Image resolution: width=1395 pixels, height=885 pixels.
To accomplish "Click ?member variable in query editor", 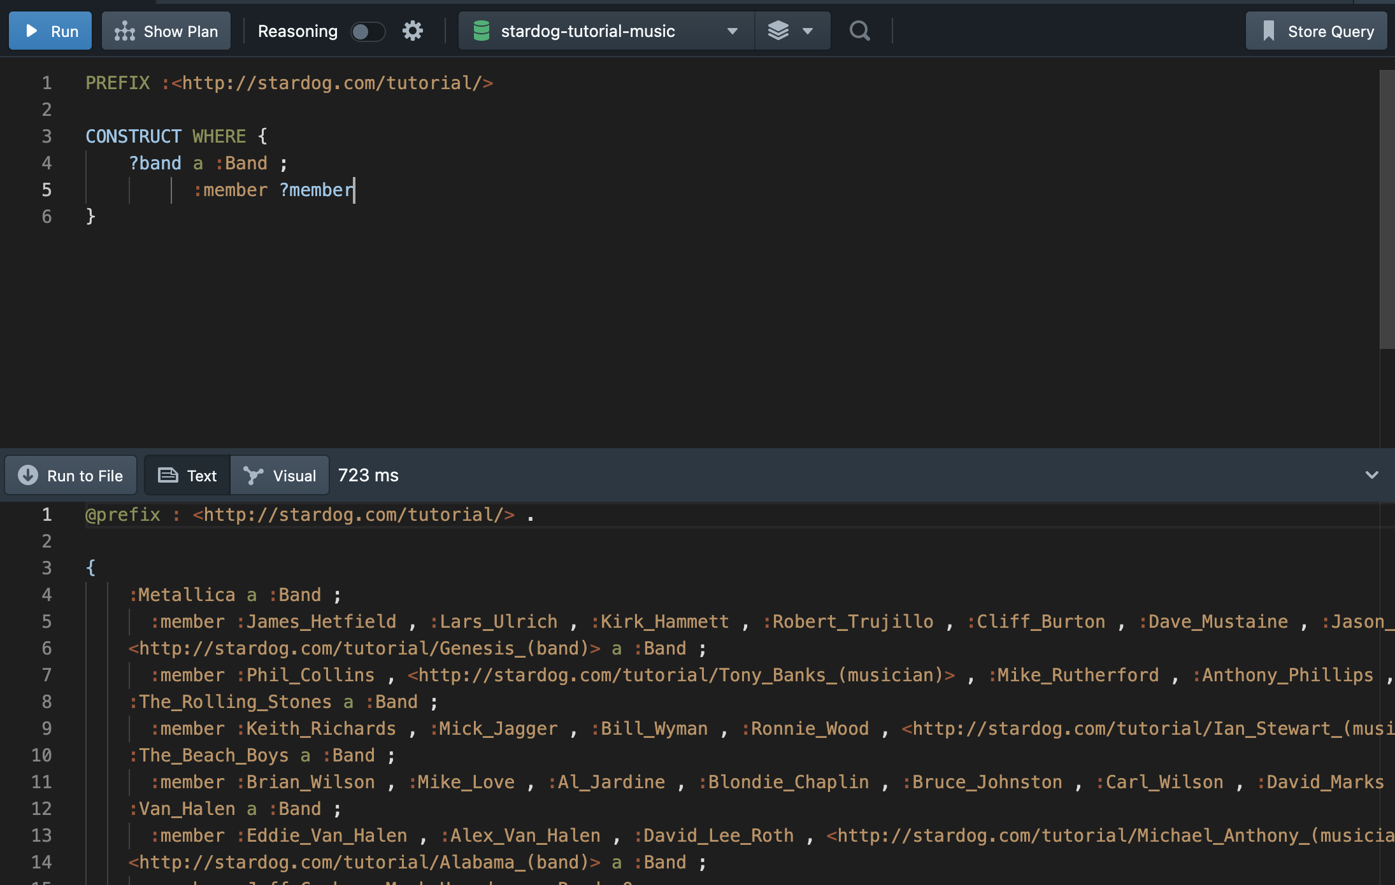I will click(316, 190).
